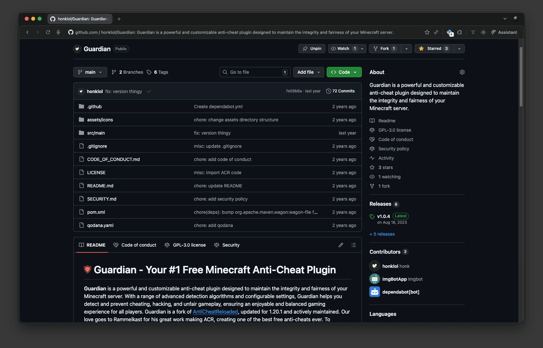This screenshot has height=348, width=543.
Task: Switch to the Security tab
Action: coord(227,245)
